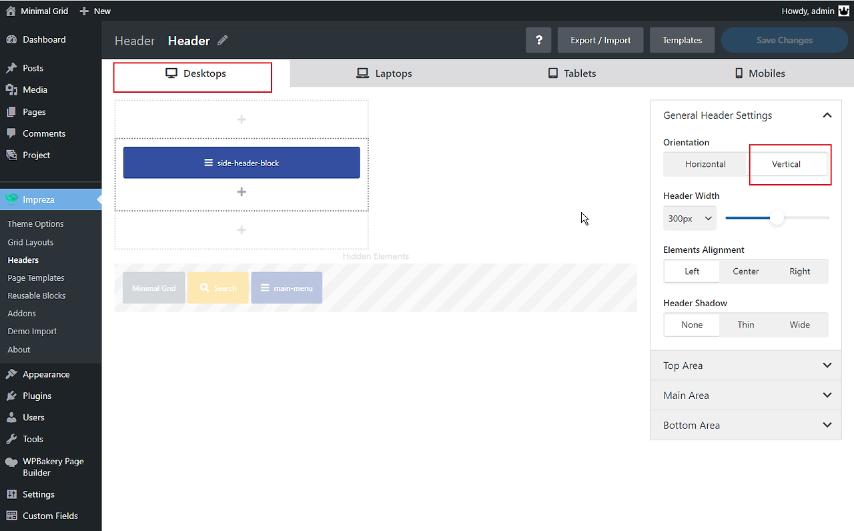
Task: Set orientation to Horizontal
Action: [x=705, y=164]
